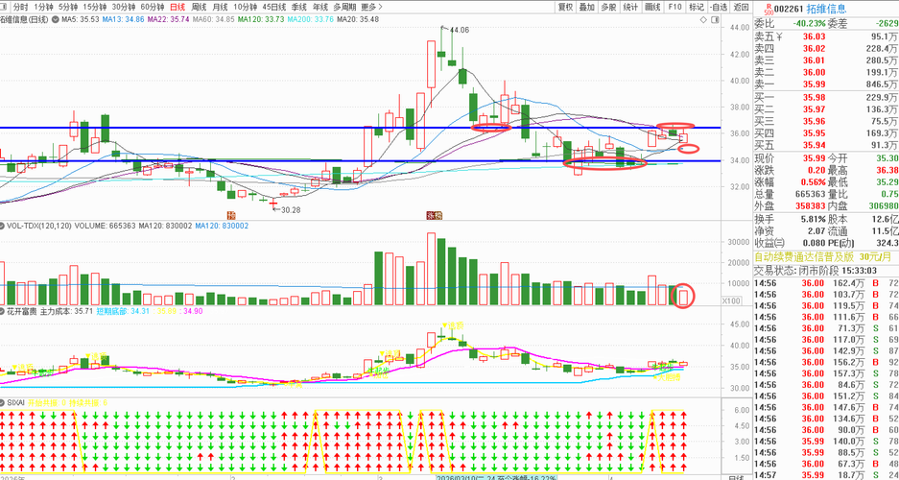899x480 pixels.
Task: Select the 30分钟 period
Action: (123, 7)
